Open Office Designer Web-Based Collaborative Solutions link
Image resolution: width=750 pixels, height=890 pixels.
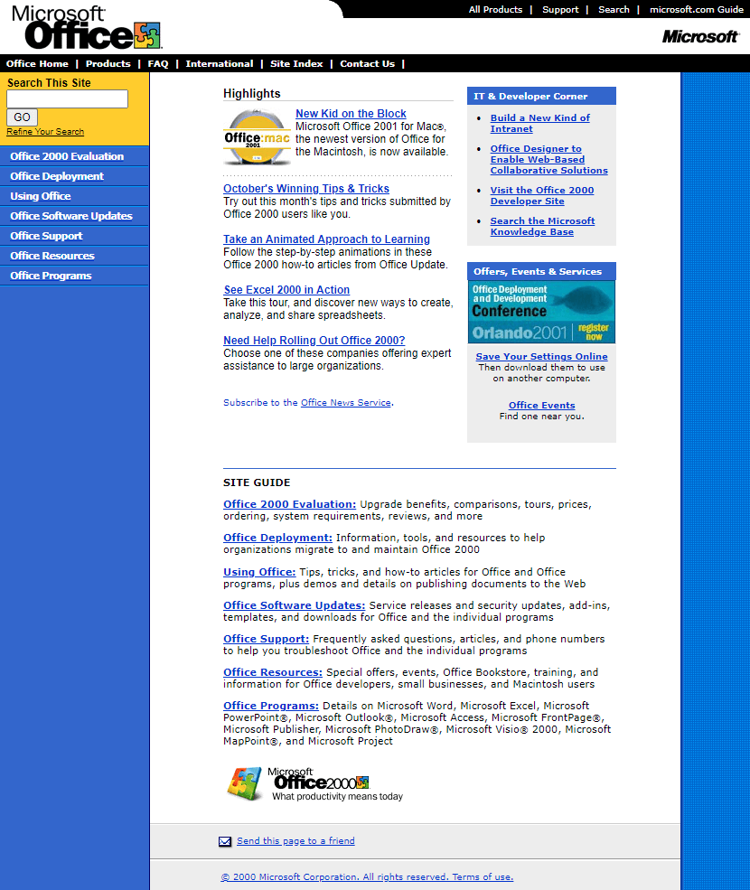(x=549, y=160)
